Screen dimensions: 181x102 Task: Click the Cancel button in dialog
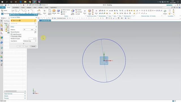33,46
